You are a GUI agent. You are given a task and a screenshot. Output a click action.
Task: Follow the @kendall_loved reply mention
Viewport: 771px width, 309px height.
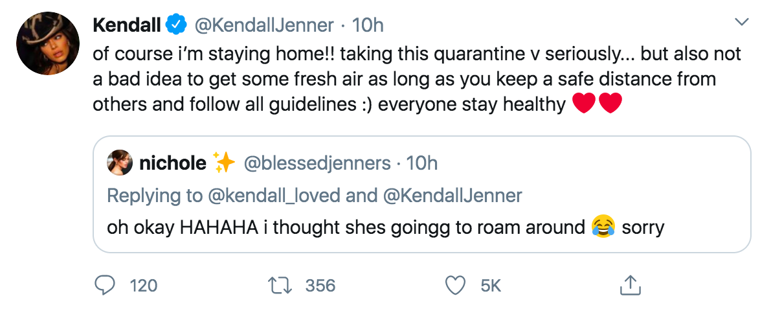pyautogui.click(x=274, y=196)
